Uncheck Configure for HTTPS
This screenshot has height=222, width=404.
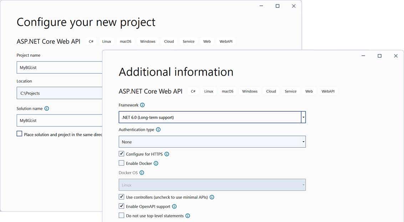pos(122,154)
